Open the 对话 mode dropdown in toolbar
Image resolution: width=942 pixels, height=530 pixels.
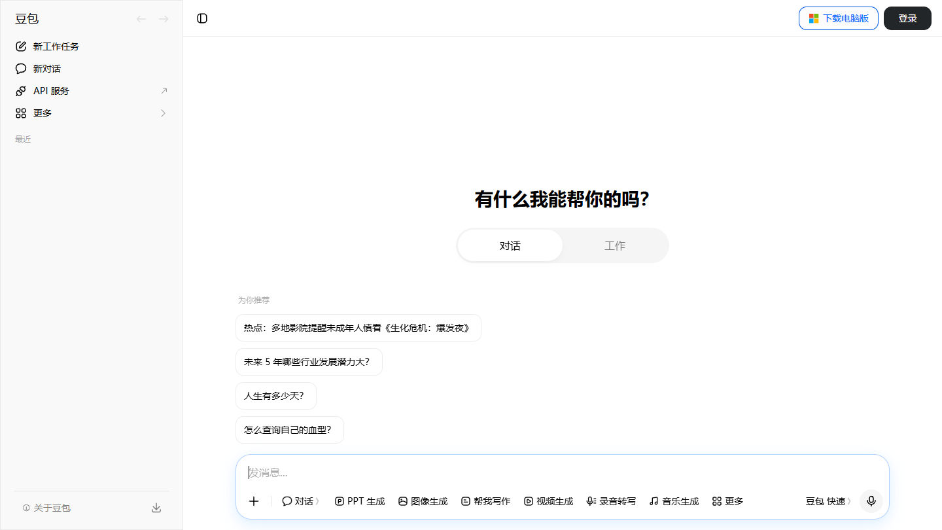tap(301, 501)
